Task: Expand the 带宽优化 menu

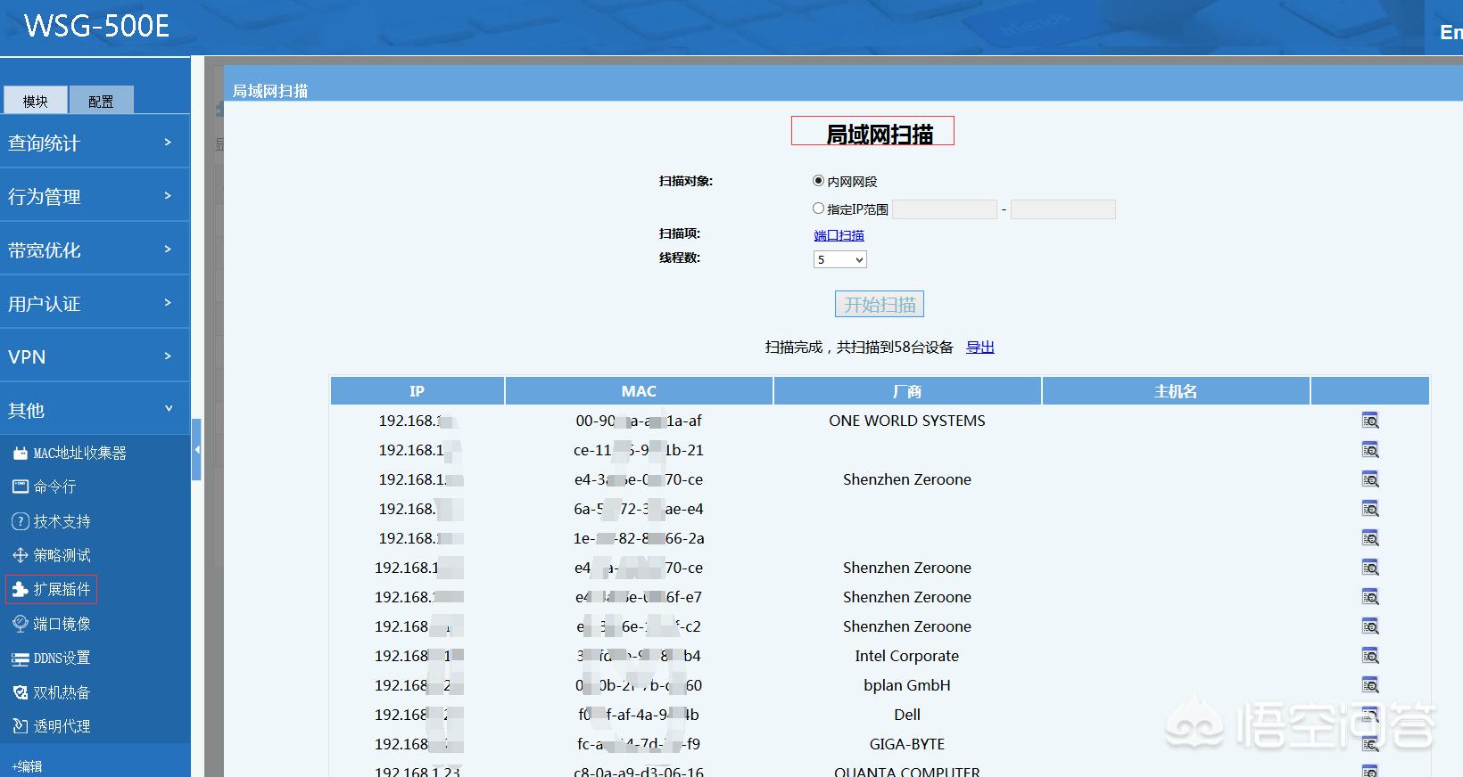Action: [x=95, y=249]
